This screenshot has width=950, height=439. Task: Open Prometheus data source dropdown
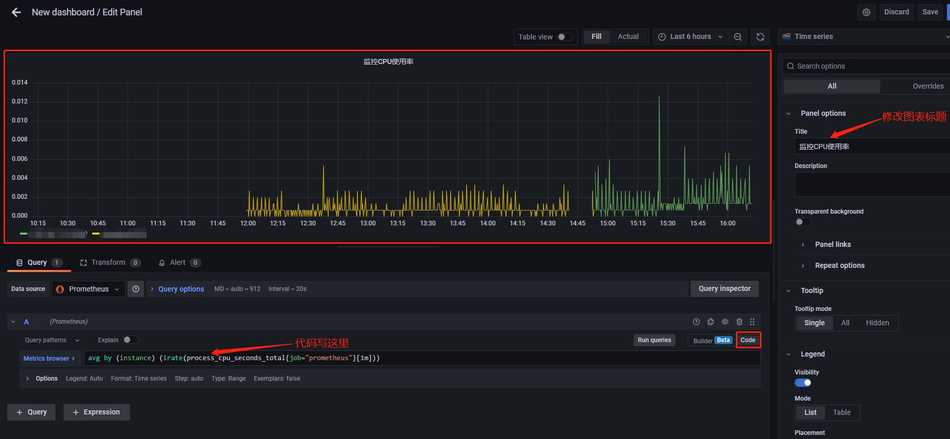(x=88, y=289)
